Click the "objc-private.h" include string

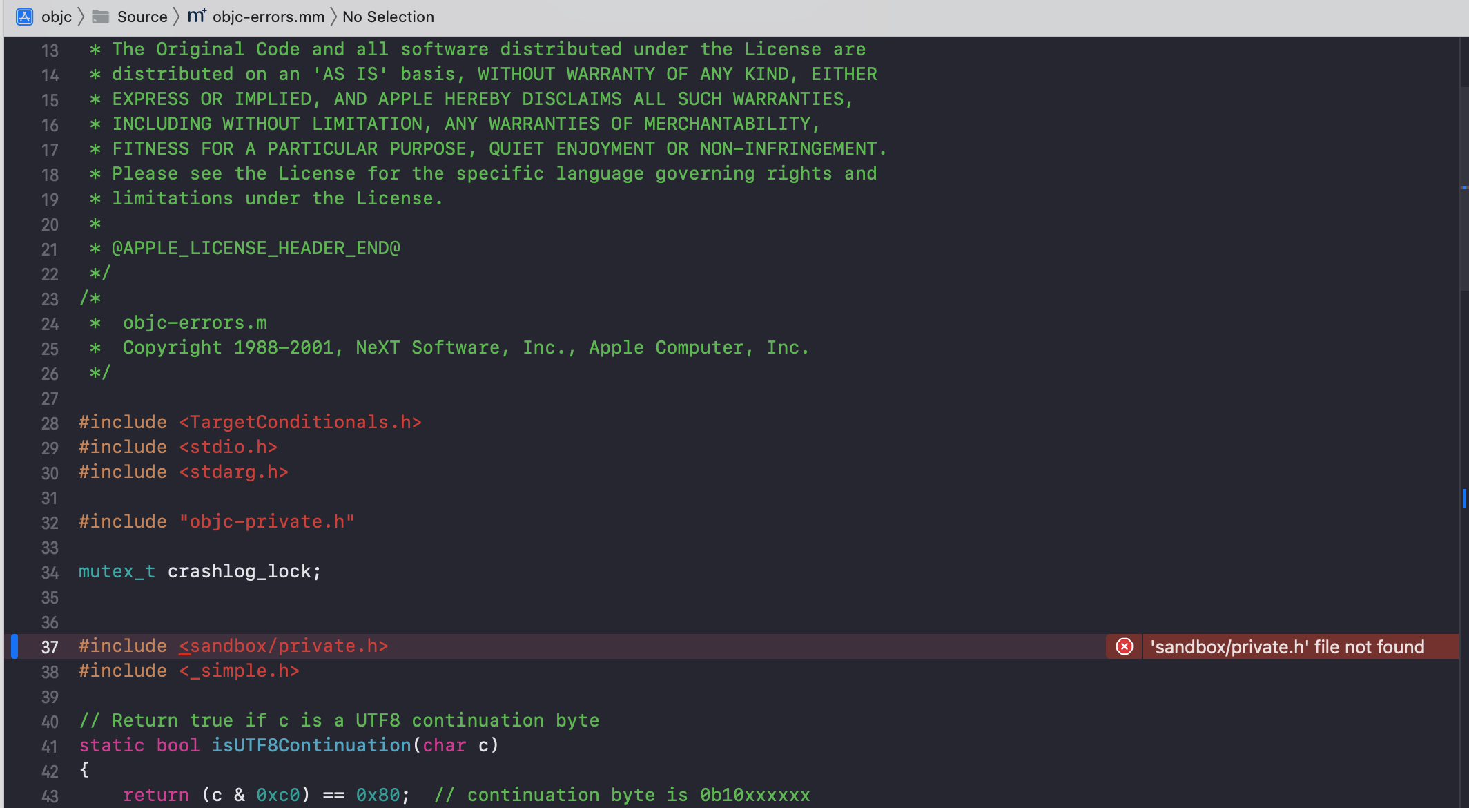[266, 521]
